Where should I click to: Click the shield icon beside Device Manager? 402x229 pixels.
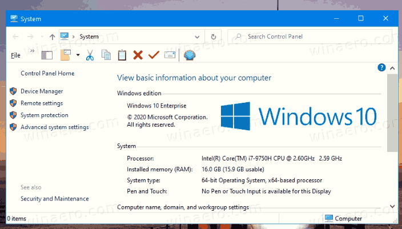click(x=13, y=91)
